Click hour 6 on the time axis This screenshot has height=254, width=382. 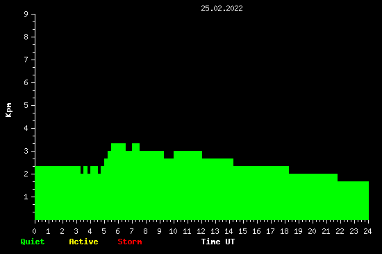pyautogui.click(x=117, y=231)
